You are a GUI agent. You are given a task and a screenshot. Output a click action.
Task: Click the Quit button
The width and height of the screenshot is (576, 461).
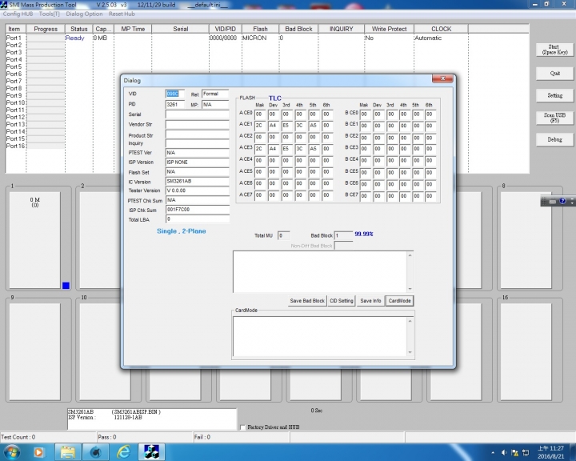coord(554,73)
